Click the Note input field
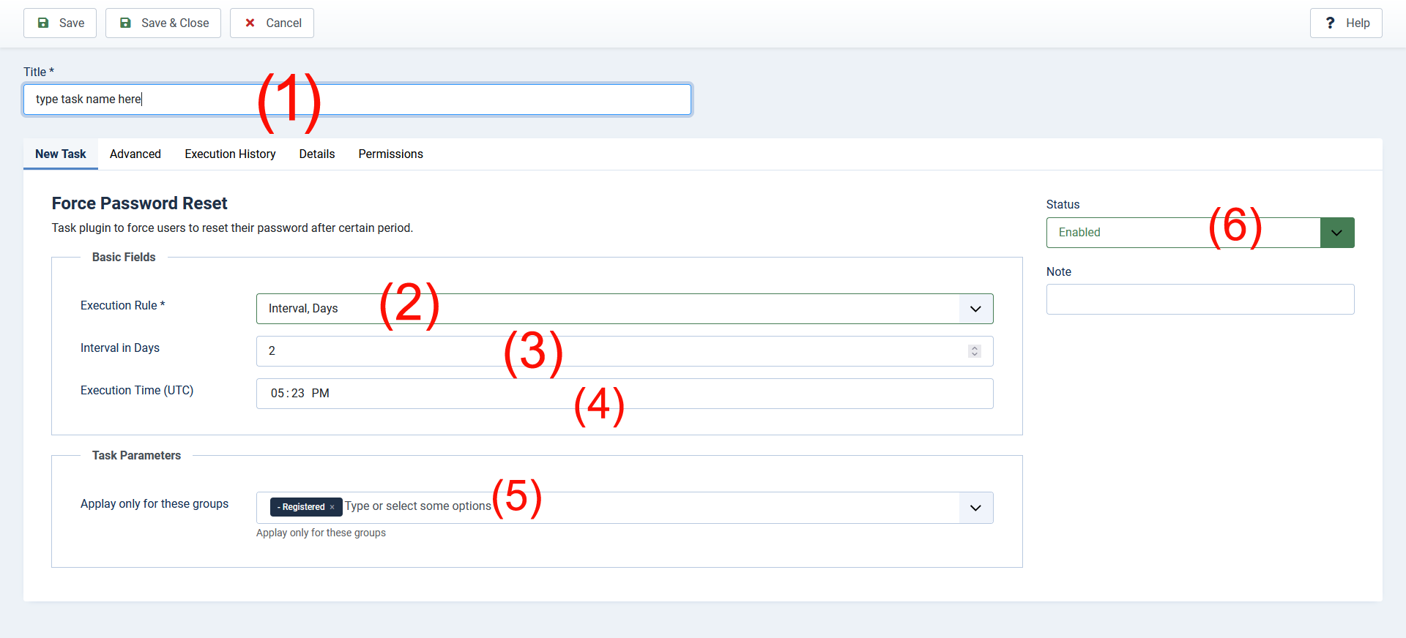 (x=1199, y=299)
